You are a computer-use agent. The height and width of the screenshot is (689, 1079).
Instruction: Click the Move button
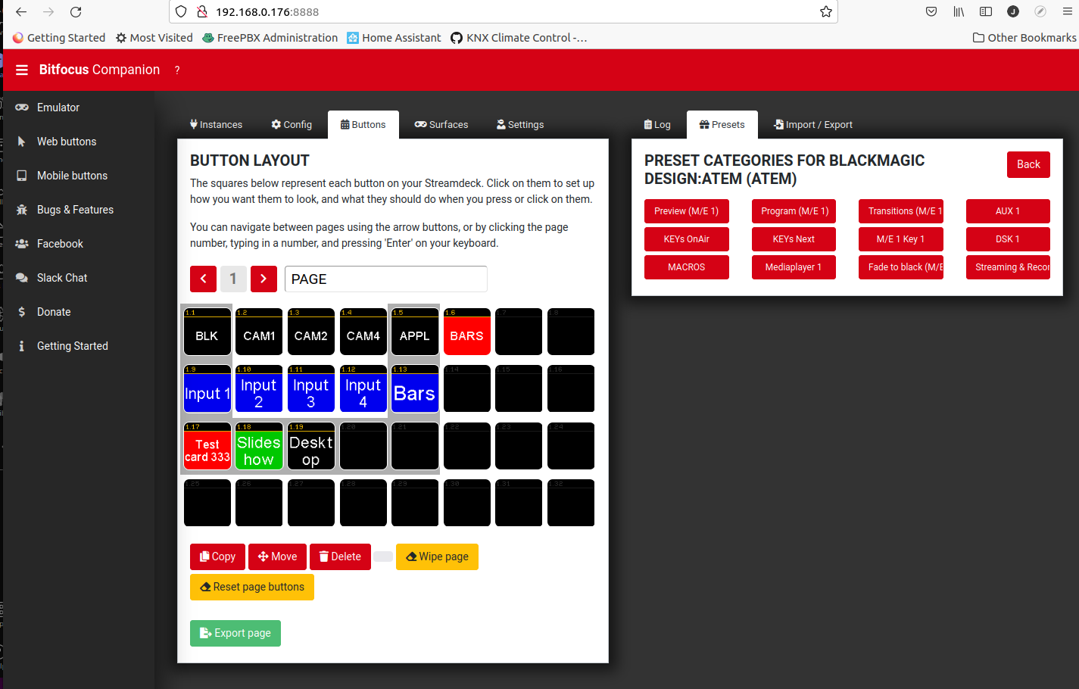(277, 556)
